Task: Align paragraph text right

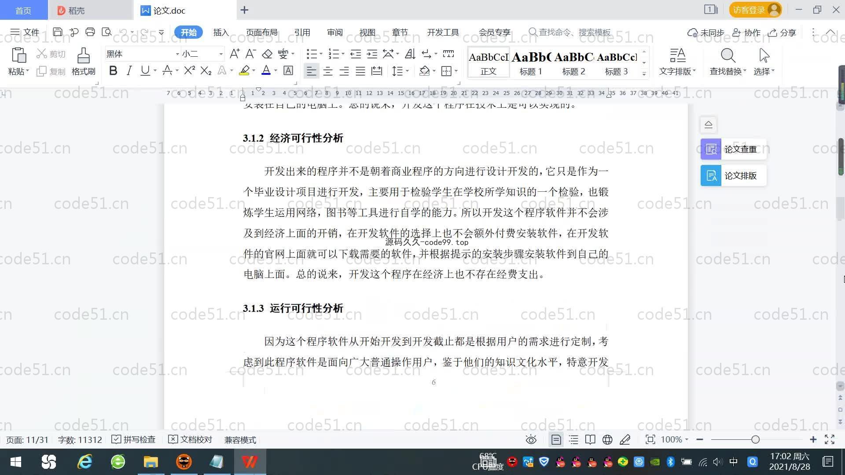Action: (344, 71)
